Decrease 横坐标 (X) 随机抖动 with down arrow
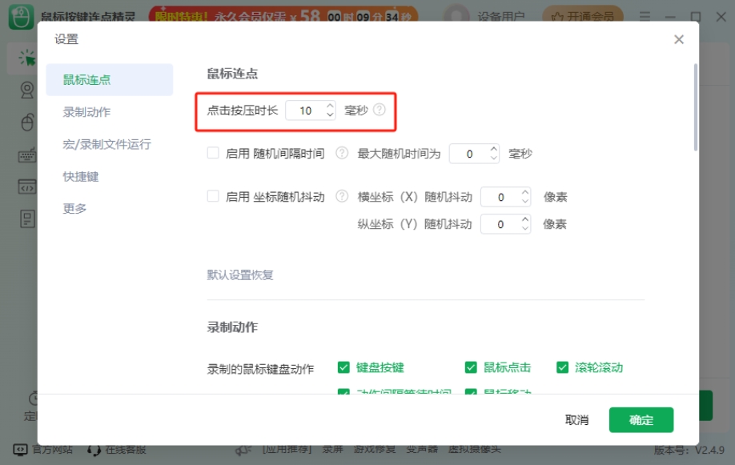This screenshot has width=735, height=465. coord(525,202)
